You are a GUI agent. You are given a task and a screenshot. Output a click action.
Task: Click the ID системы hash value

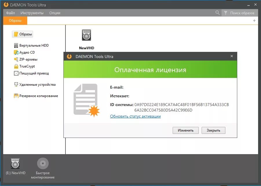pyautogui.click(x=182, y=107)
